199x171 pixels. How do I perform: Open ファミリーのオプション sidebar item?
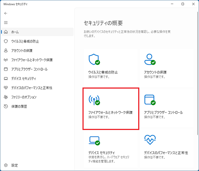coord(37,97)
